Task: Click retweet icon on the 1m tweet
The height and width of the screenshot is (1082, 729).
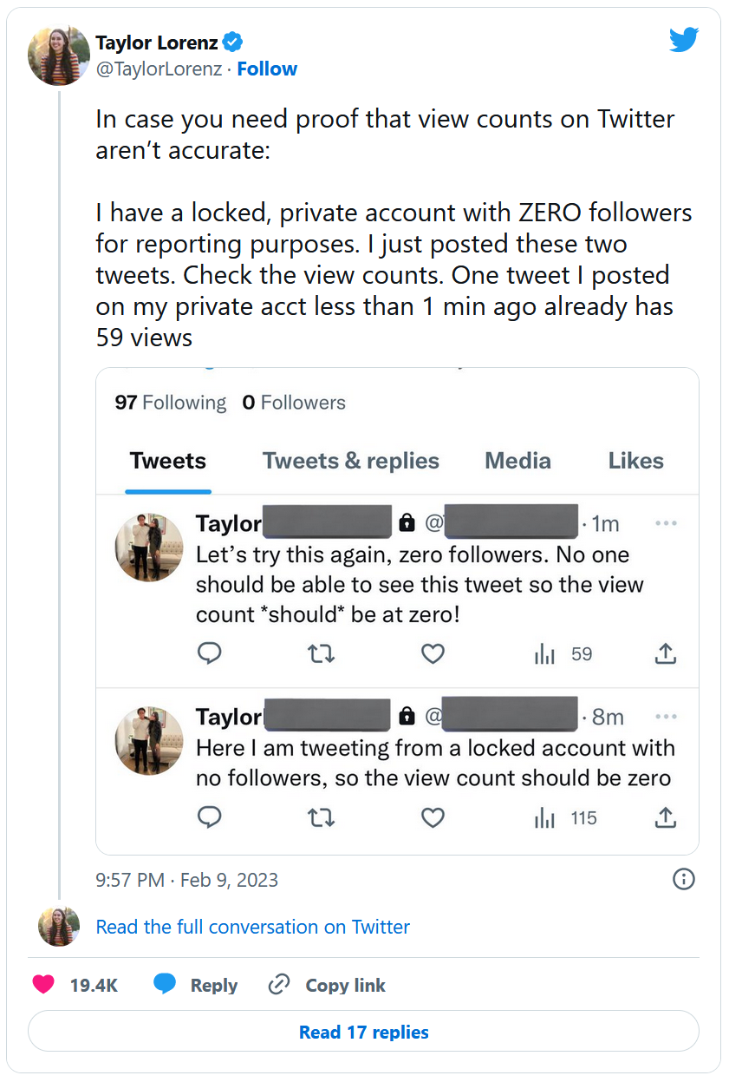Action: pos(322,654)
